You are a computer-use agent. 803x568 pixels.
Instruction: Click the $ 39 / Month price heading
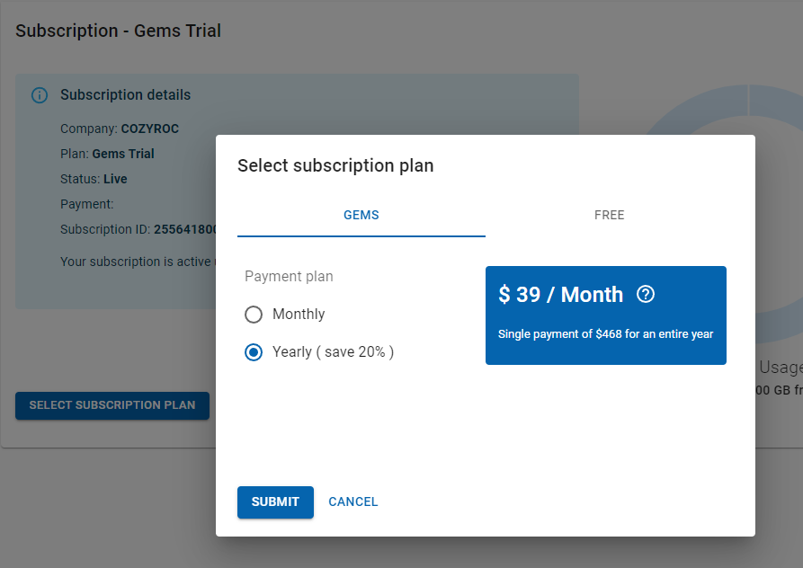[x=560, y=295]
